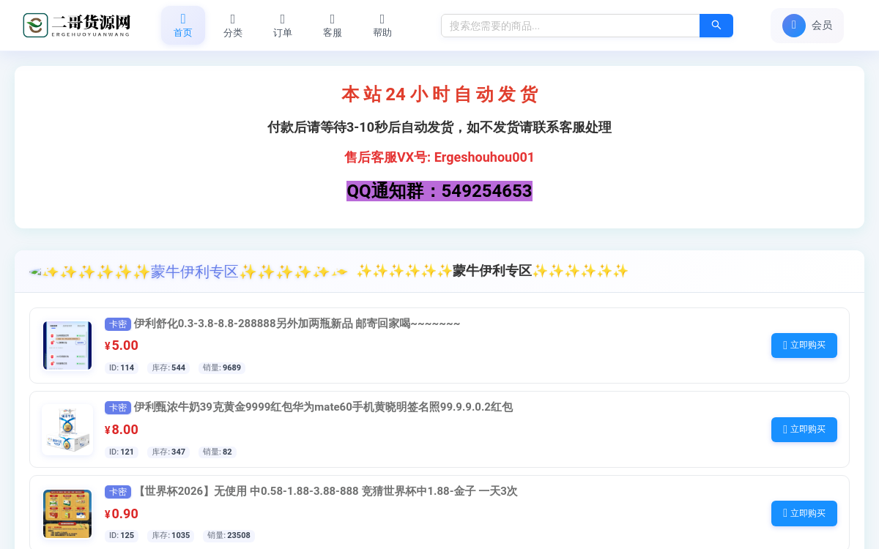The image size is (879, 549).
Task: Open the 客服 nav tab
Action: click(333, 26)
